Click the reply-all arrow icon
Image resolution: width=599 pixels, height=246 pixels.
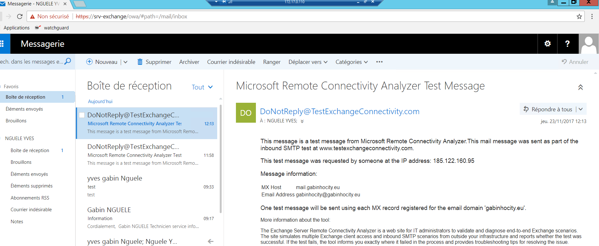click(526, 109)
